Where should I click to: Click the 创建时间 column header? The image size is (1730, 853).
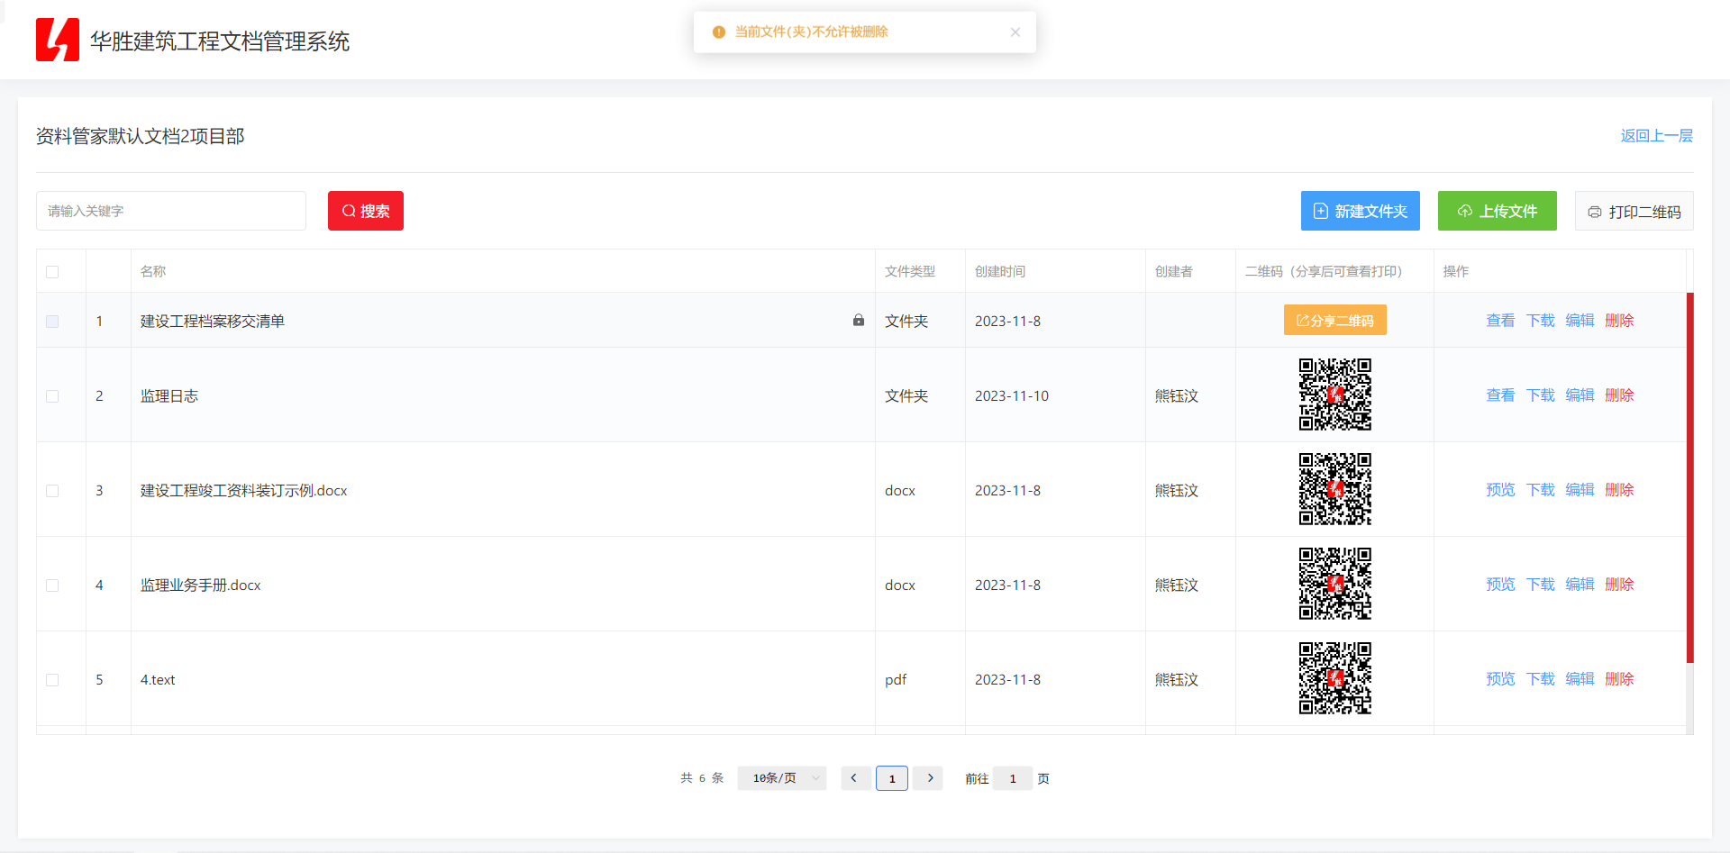pyautogui.click(x=1000, y=271)
